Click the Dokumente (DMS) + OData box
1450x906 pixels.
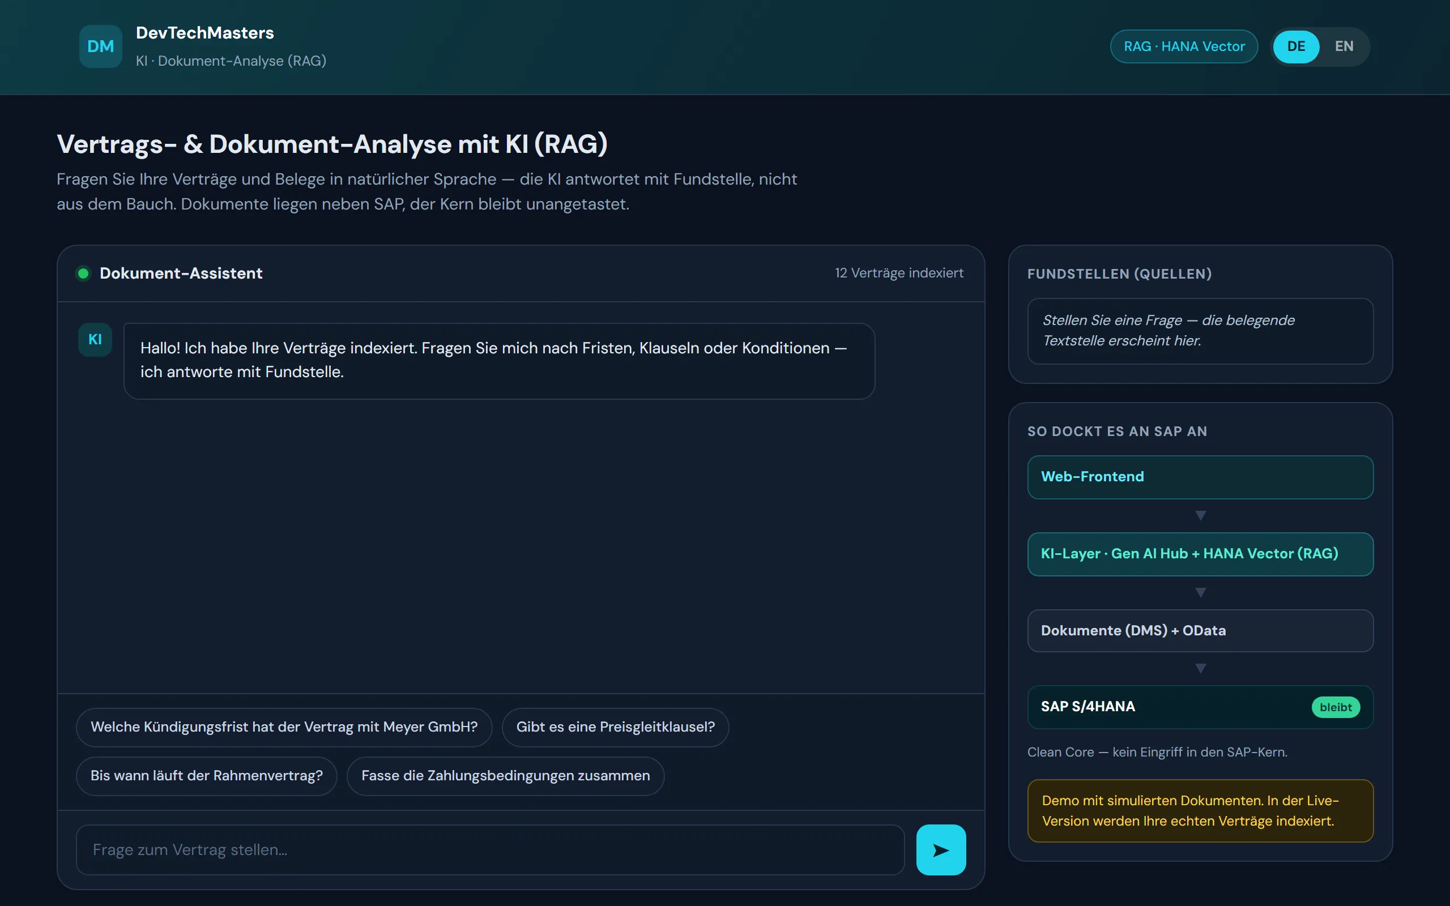[1200, 630]
